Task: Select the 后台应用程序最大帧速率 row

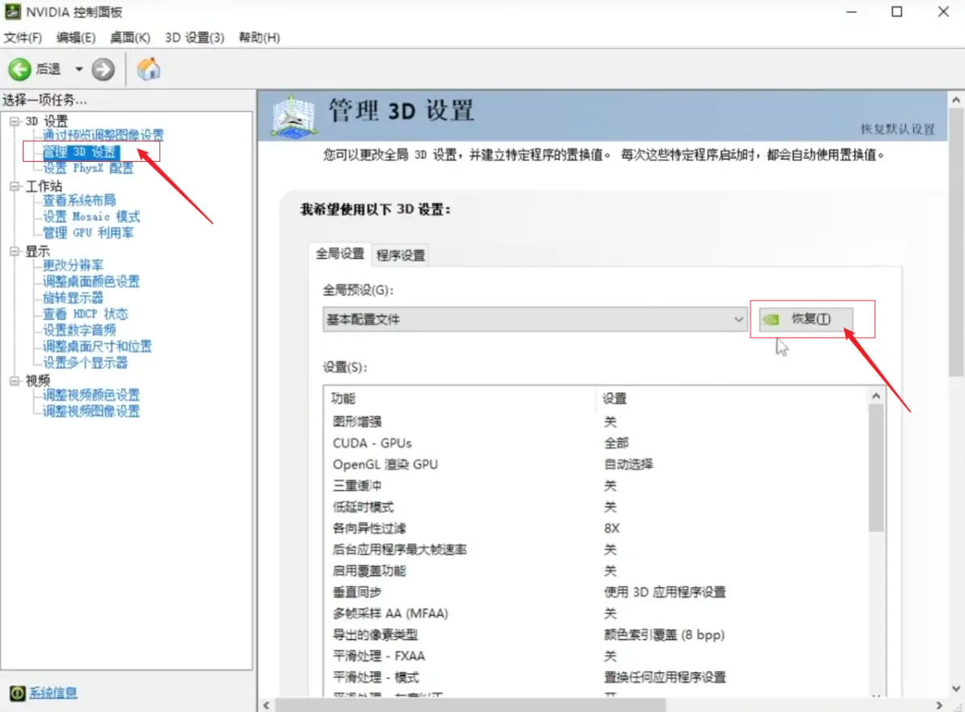Action: [x=596, y=549]
